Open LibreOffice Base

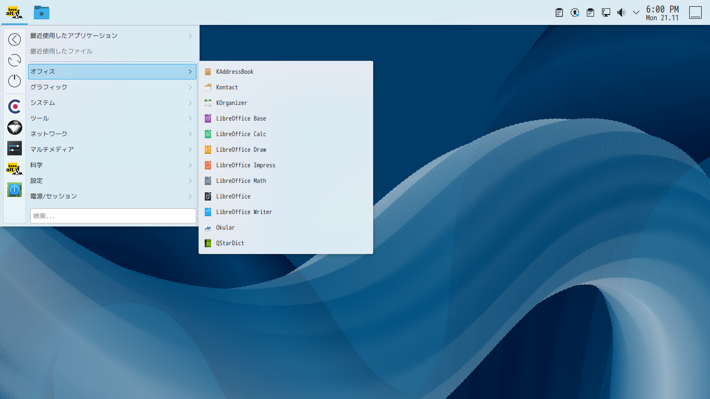(286, 118)
